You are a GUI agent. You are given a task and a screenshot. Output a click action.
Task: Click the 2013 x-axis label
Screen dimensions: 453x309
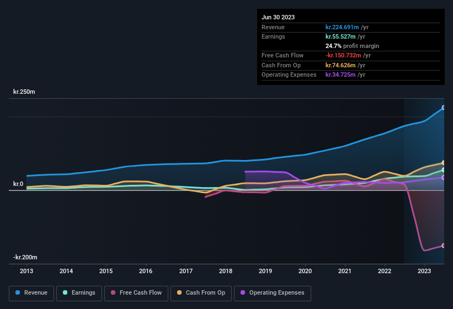26,271
